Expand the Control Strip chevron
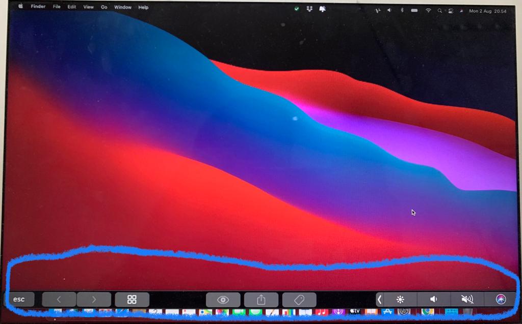This screenshot has width=522, height=324. tap(379, 300)
